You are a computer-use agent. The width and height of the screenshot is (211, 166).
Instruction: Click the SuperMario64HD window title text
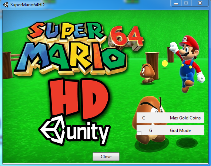(x=27, y=5)
